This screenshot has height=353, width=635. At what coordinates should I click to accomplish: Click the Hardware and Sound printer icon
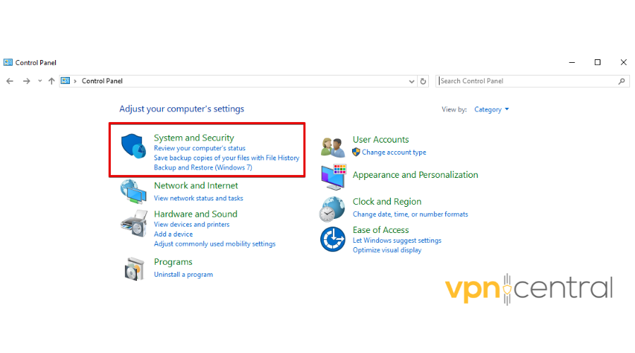tap(133, 223)
